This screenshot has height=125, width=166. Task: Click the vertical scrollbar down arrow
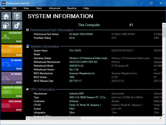pos(163,114)
